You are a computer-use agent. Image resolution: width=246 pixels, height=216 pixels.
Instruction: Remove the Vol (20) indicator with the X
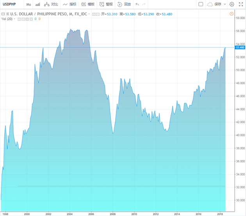click(x=31, y=19)
